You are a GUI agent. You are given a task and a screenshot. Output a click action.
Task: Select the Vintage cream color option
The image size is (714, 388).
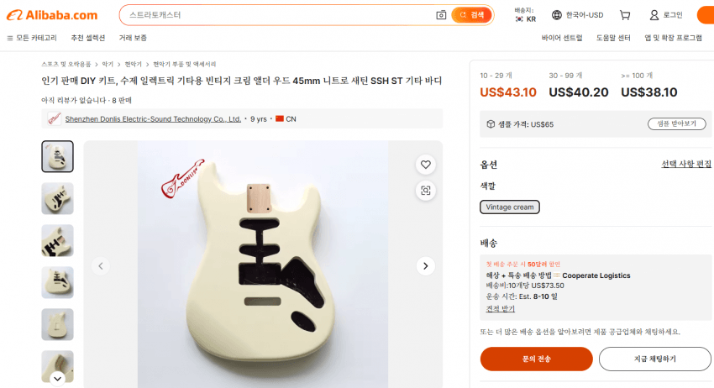click(x=510, y=207)
